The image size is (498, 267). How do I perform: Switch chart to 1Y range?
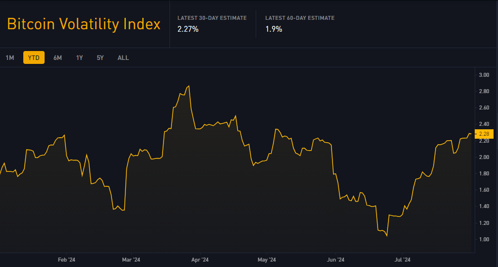pos(79,58)
